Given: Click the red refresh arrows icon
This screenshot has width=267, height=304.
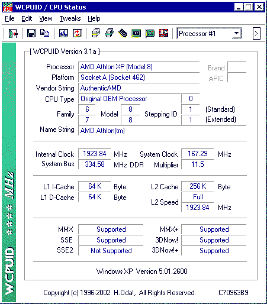Looking at the screenshot, I should [x=77, y=33].
